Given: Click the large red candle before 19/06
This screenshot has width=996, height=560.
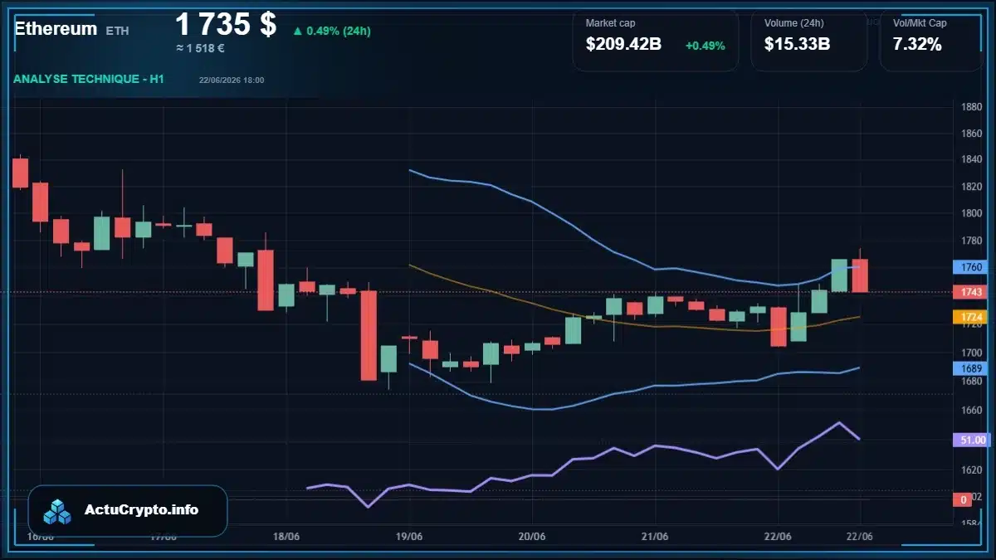Looking at the screenshot, I should 369,335.
